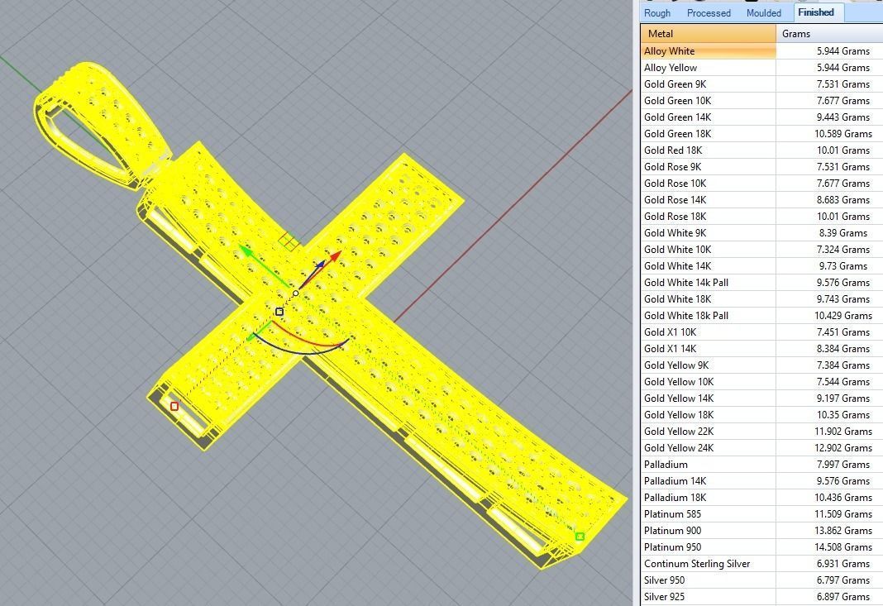The height and width of the screenshot is (606, 883).
Task: Select the Platinum 585 row
Action: coord(762,513)
